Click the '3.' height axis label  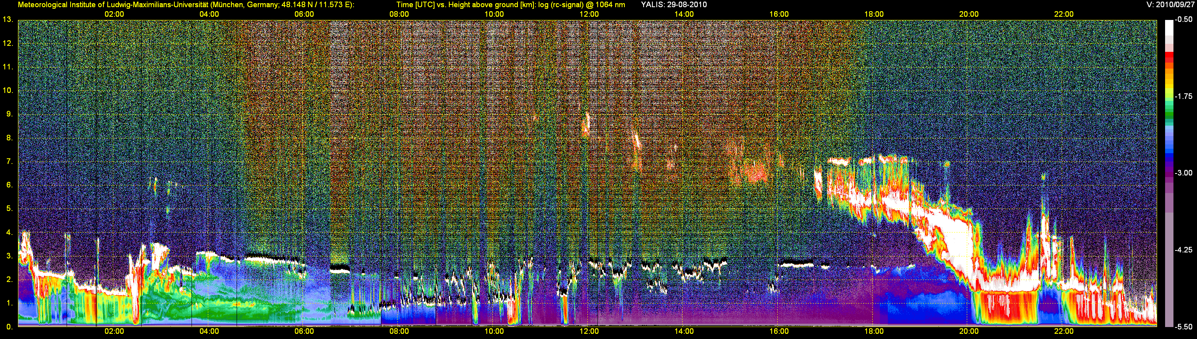(x=9, y=256)
